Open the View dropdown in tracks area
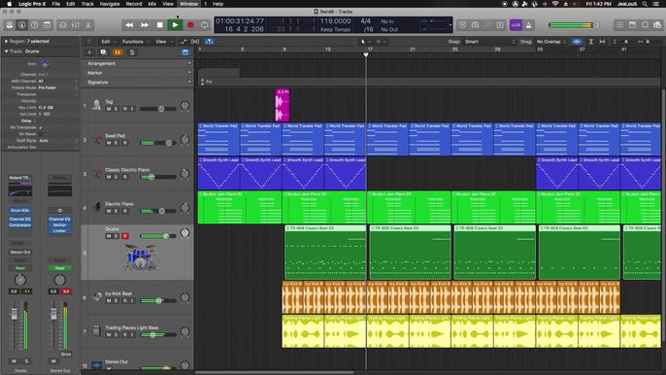 [164, 42]
